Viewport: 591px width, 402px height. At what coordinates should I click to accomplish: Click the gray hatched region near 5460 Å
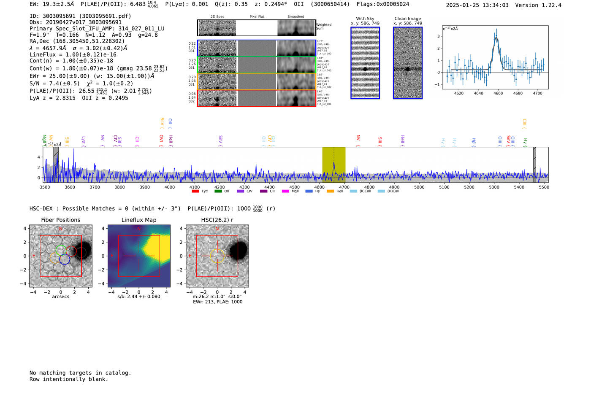click(534, 165)
